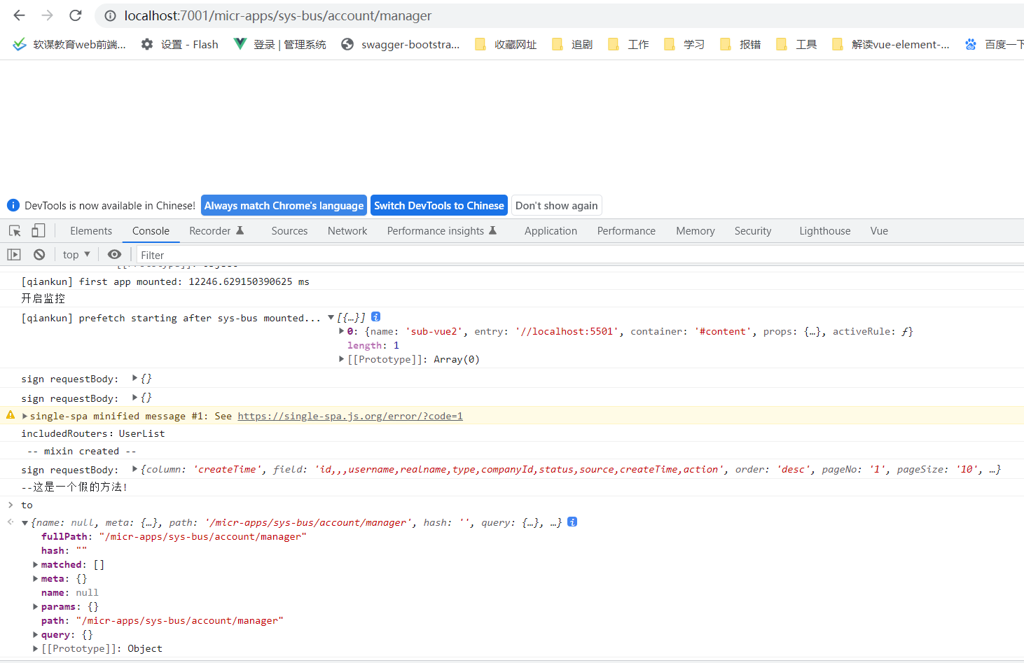The image size is (1024, 663).
Task: Click the Don't show again button
Action: pyautogui.click(x=556, y=204)
